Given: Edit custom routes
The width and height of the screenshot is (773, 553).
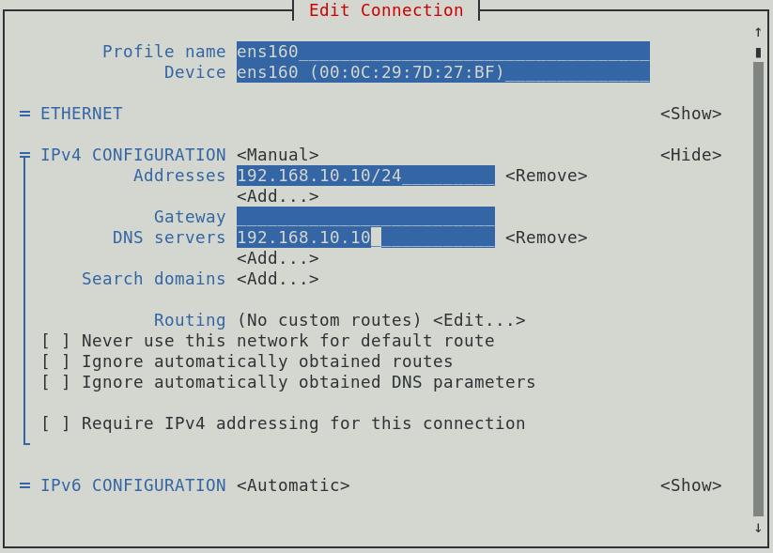Looking at the screenshot, I should 479,320.
